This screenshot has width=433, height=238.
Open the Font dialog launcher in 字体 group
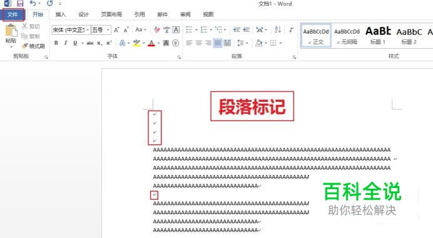[179, 57]
